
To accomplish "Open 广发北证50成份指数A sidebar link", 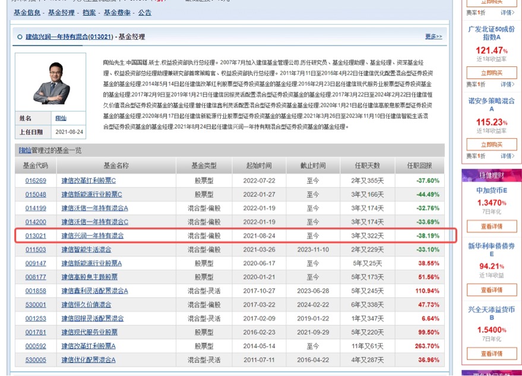I will coord(491,33).
